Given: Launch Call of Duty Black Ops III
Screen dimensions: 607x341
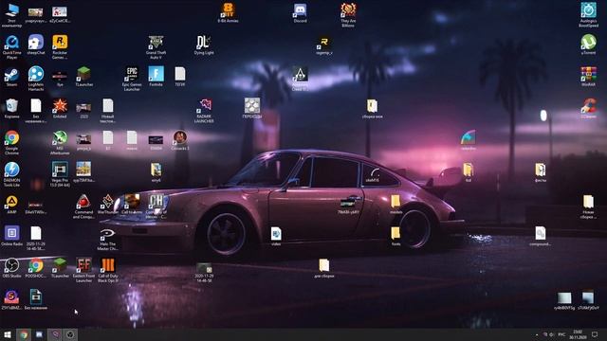Looking at the screenshot, I should click(107, 270).
